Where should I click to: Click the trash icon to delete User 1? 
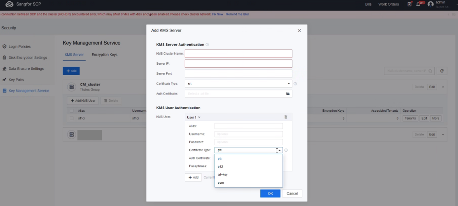pos(286,117)
